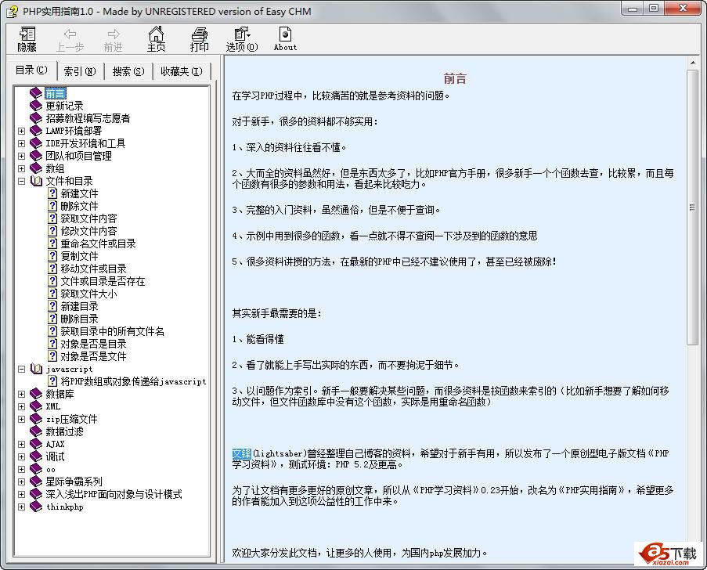Viewport: 707px width, 570px height.
Task: Click the book icon beside 招募教程编写志愿者
Action: click(x=36, y=118)
